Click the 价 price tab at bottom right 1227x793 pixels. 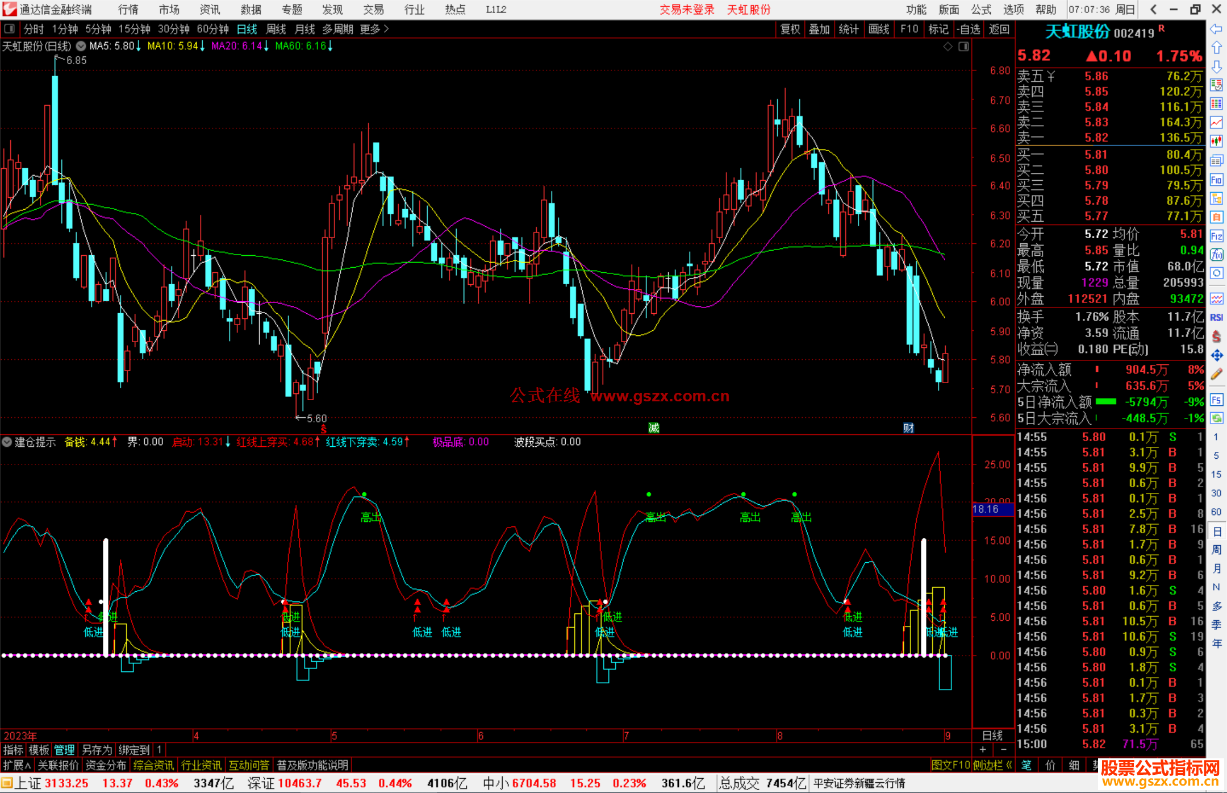(x=1050, y=765)
